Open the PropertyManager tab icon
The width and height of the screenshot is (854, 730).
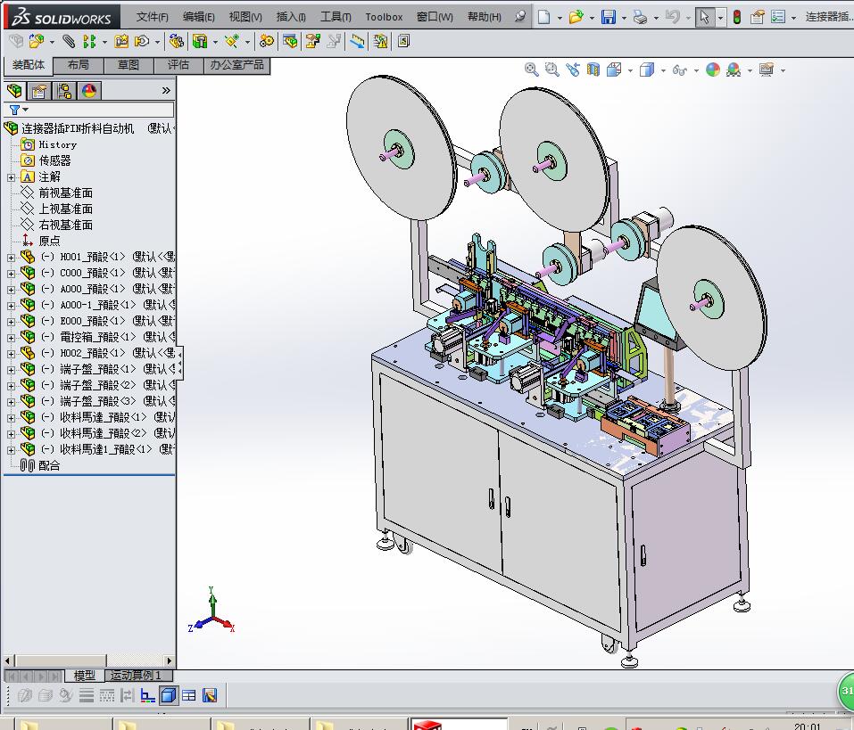click(38, 91)
